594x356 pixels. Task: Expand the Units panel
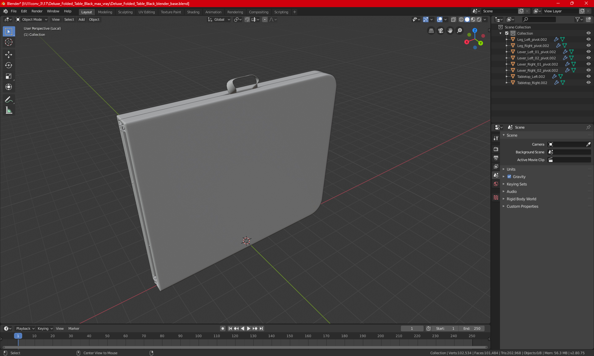(x=511, y=169)
